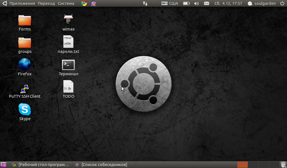This screenshot has width=287, height=168.
Task: Click Pidgin launcher in top panel
Action: [94, 3]
